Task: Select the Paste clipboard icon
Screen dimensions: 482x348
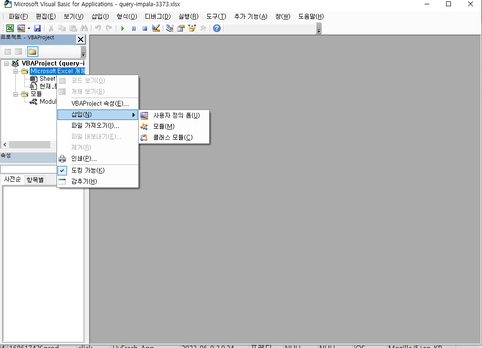Action: (x=73, y=28)
